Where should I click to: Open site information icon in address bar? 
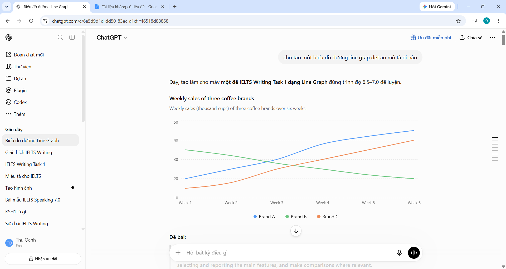pyautogui.click(x=45, y=21)
